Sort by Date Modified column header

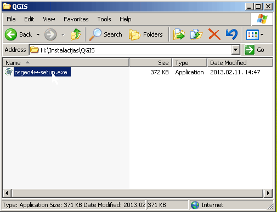coord(240,63)
